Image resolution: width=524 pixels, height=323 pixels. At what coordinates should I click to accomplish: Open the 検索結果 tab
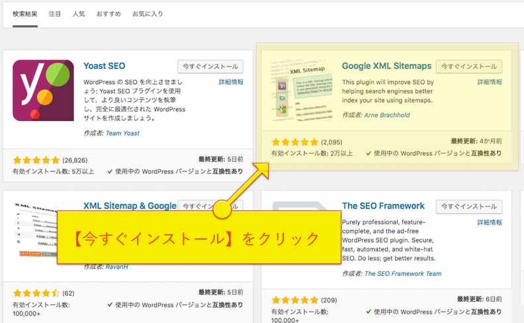coord(25,14)
